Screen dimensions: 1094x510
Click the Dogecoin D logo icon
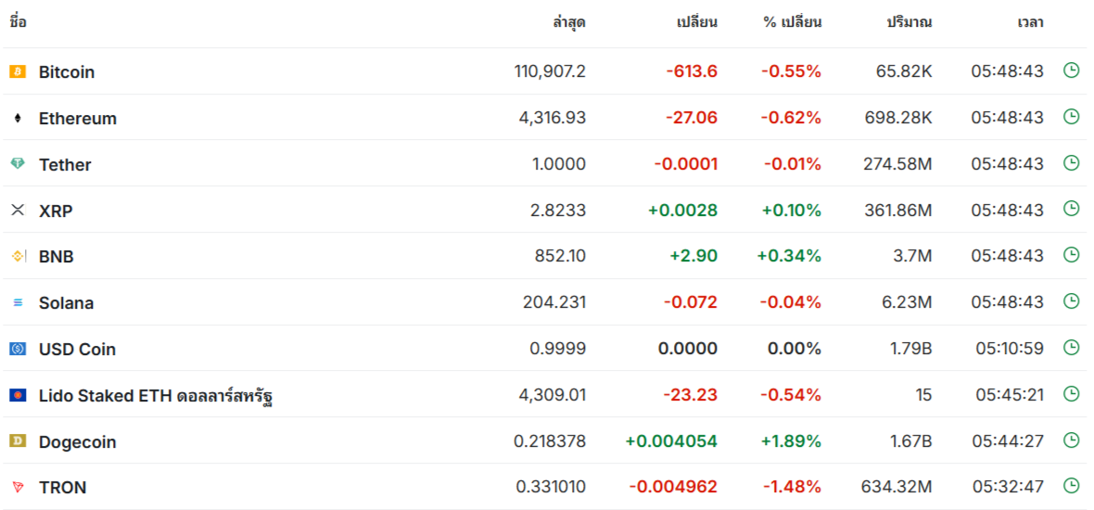point(18,441)
